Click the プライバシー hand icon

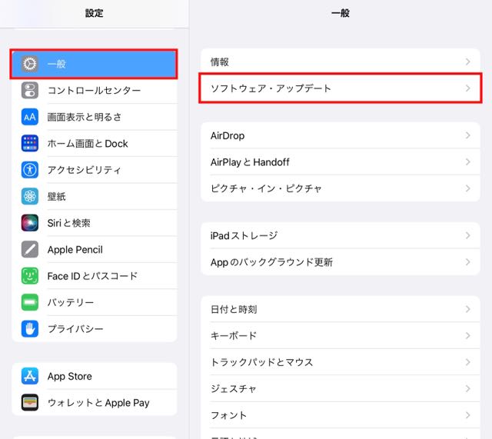pos(30,329)
